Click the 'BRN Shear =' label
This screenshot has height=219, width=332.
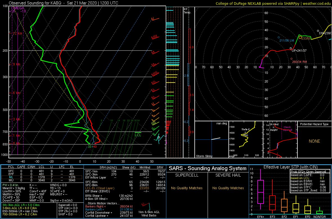(94, 196)
